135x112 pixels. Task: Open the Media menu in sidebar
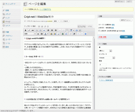click(11, 14)
